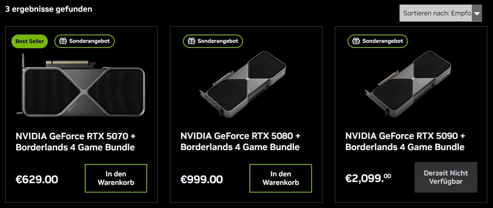
Task: Click the gift icon on the RTX 5080 card
Action: click(192, 41)
